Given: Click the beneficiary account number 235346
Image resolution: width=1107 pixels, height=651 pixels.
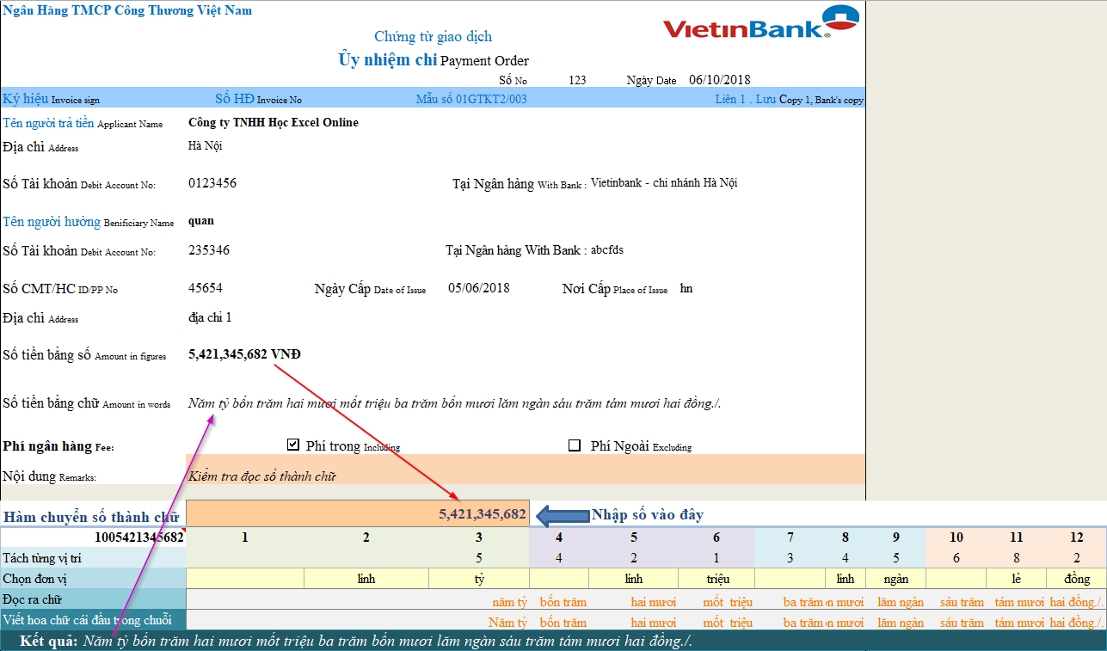Looking at the screenshot, I should [209, 250].
